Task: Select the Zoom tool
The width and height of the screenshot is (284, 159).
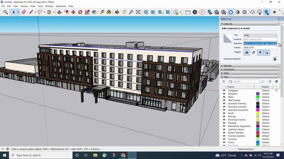Action: (x=131, y=12)
